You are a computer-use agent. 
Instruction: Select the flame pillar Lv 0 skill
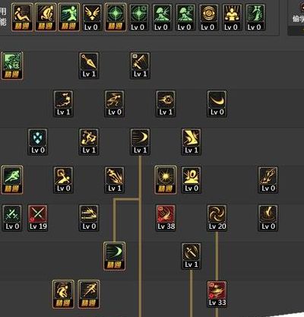tap(268, 218)
